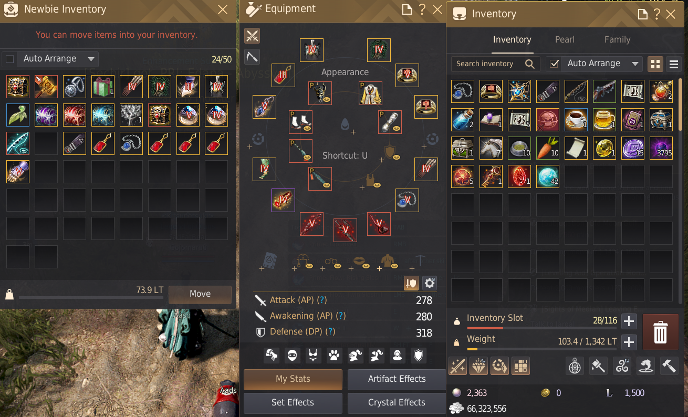688x417 pixels.
Task: Uncheck Auto Arrange in Inventory panel
Action: pyautogui.click(x=554, y=64)
